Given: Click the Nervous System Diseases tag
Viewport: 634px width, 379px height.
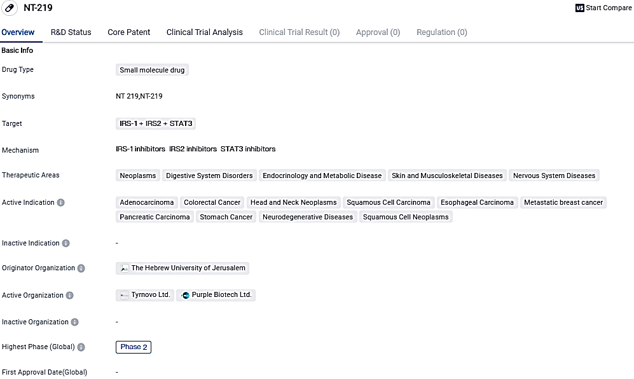Looking at the screenshot, I should pos(554,176).
